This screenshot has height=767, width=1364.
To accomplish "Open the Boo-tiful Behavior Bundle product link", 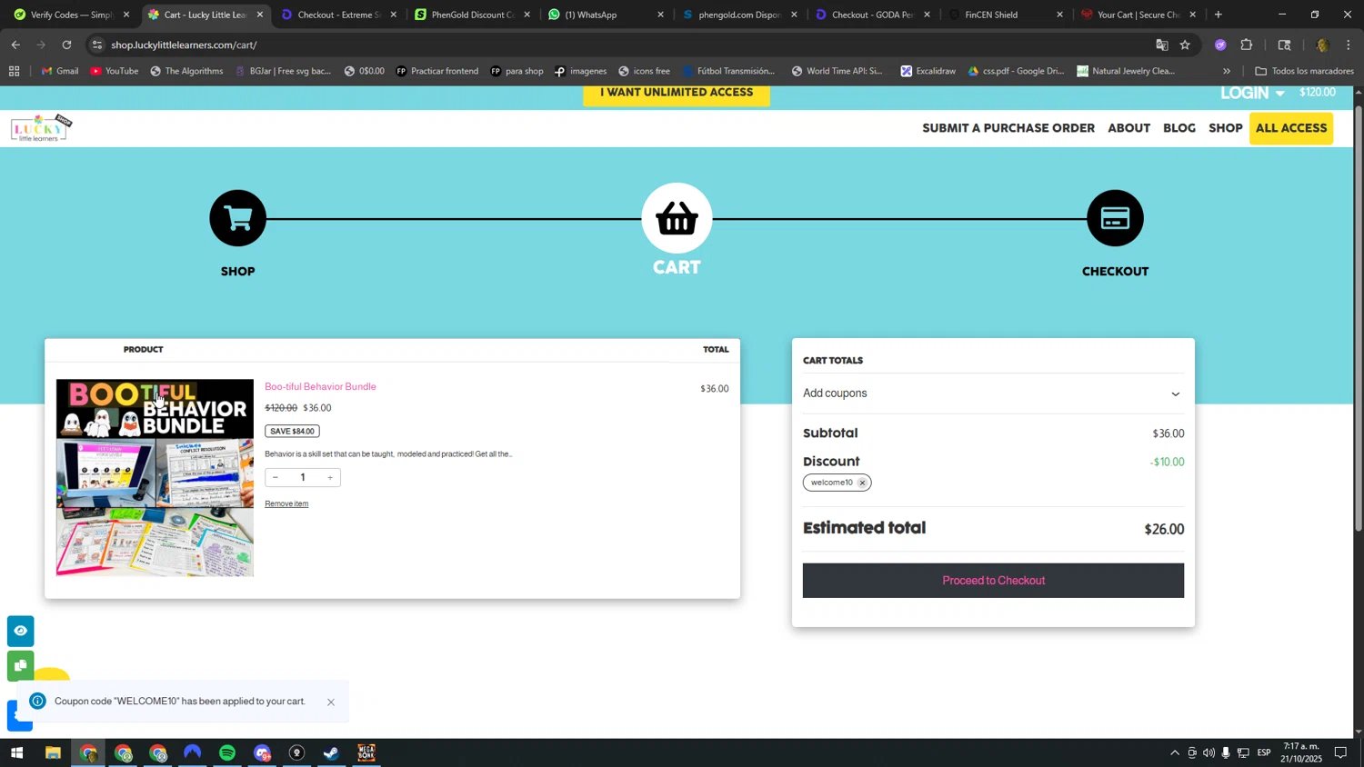I will [x=320, y=387].
